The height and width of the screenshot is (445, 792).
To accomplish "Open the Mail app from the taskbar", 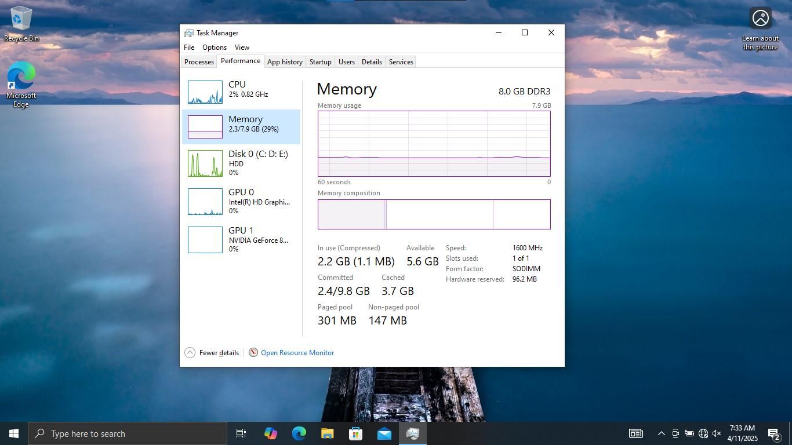I will (x=384, y=433).
